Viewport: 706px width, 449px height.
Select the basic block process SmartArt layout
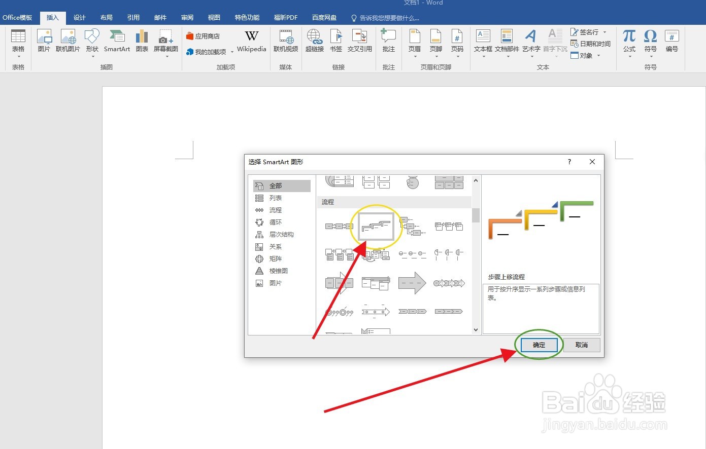[x=339, y=226]
